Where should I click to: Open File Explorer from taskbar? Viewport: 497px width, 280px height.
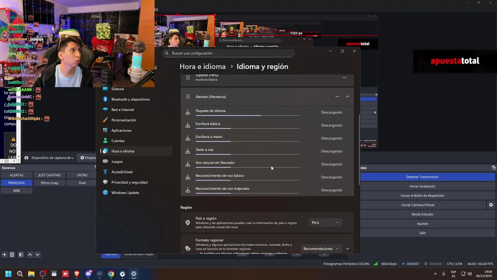coord(31,274)
